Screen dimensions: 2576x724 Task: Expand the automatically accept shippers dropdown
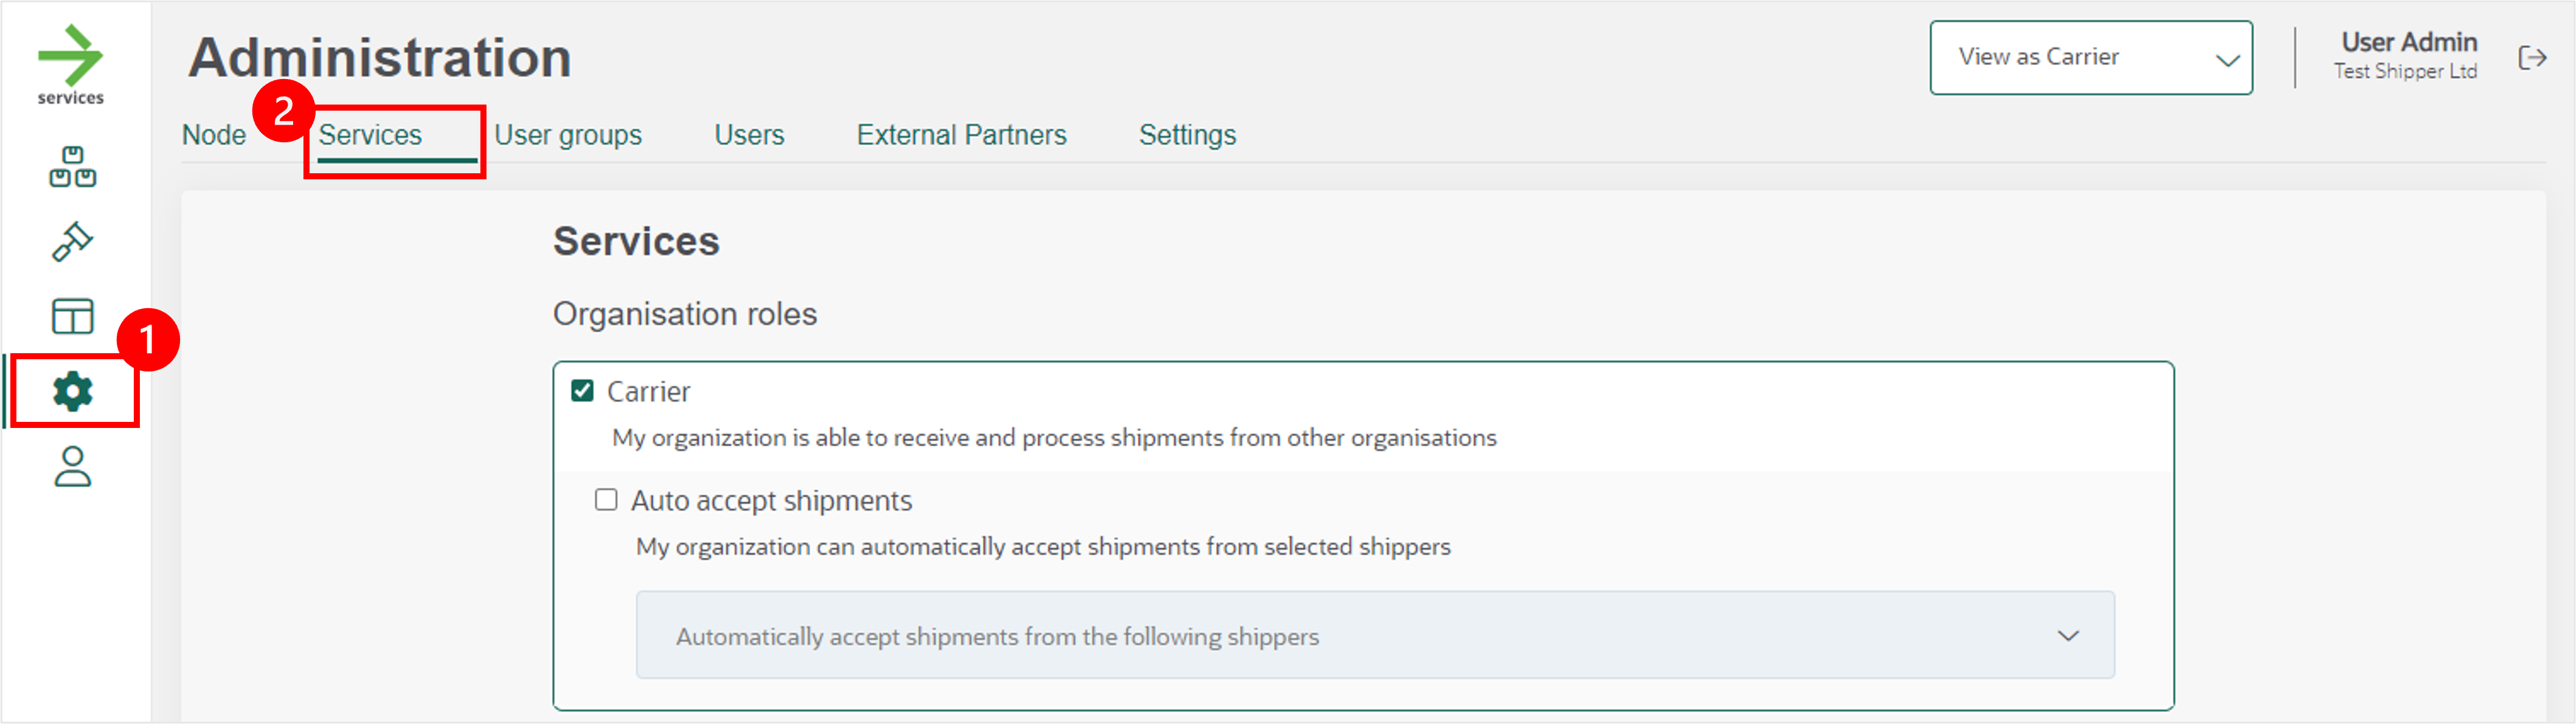1374,635
